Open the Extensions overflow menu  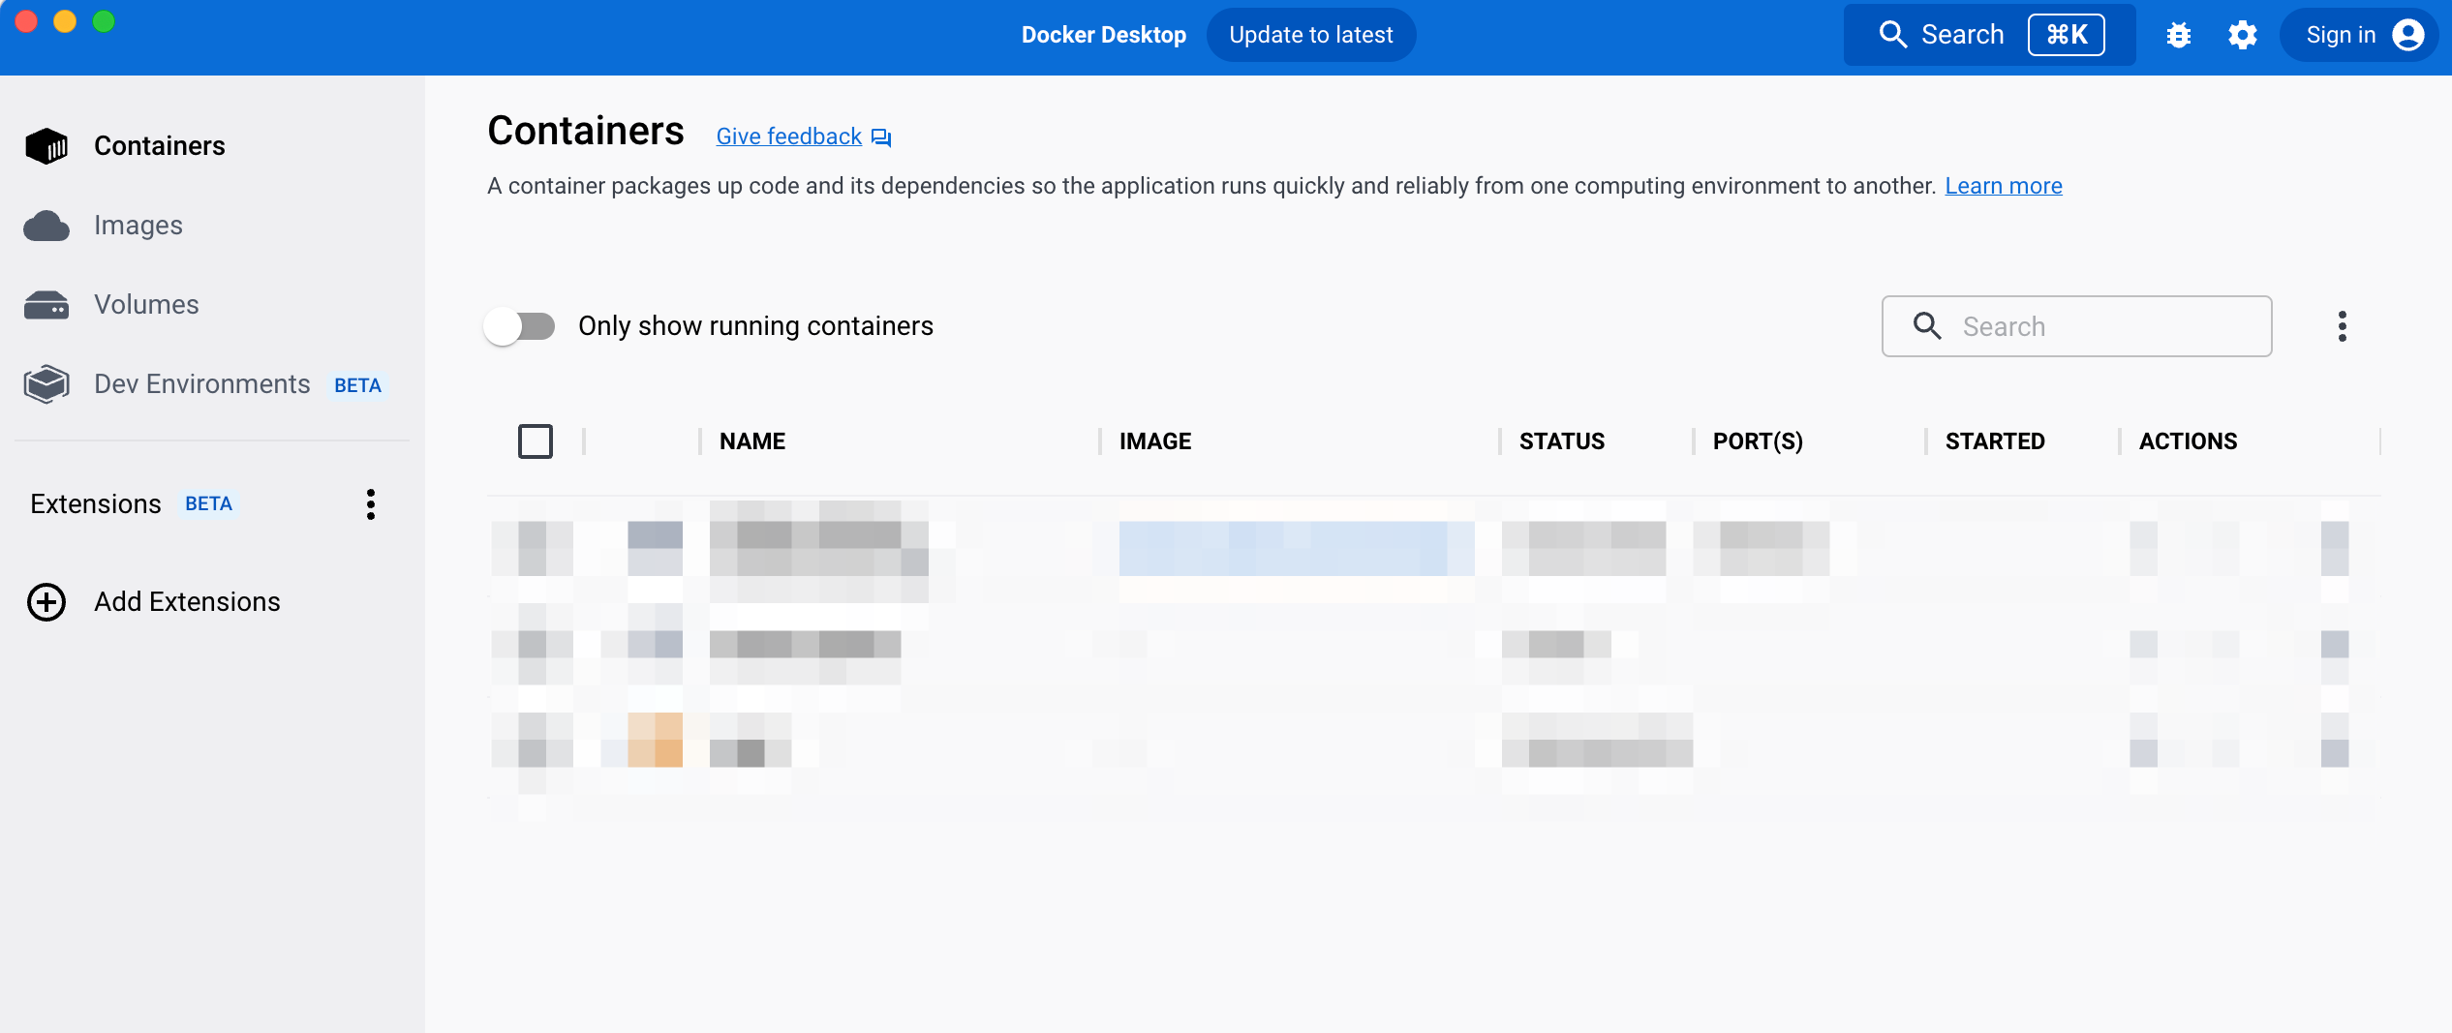370,503
